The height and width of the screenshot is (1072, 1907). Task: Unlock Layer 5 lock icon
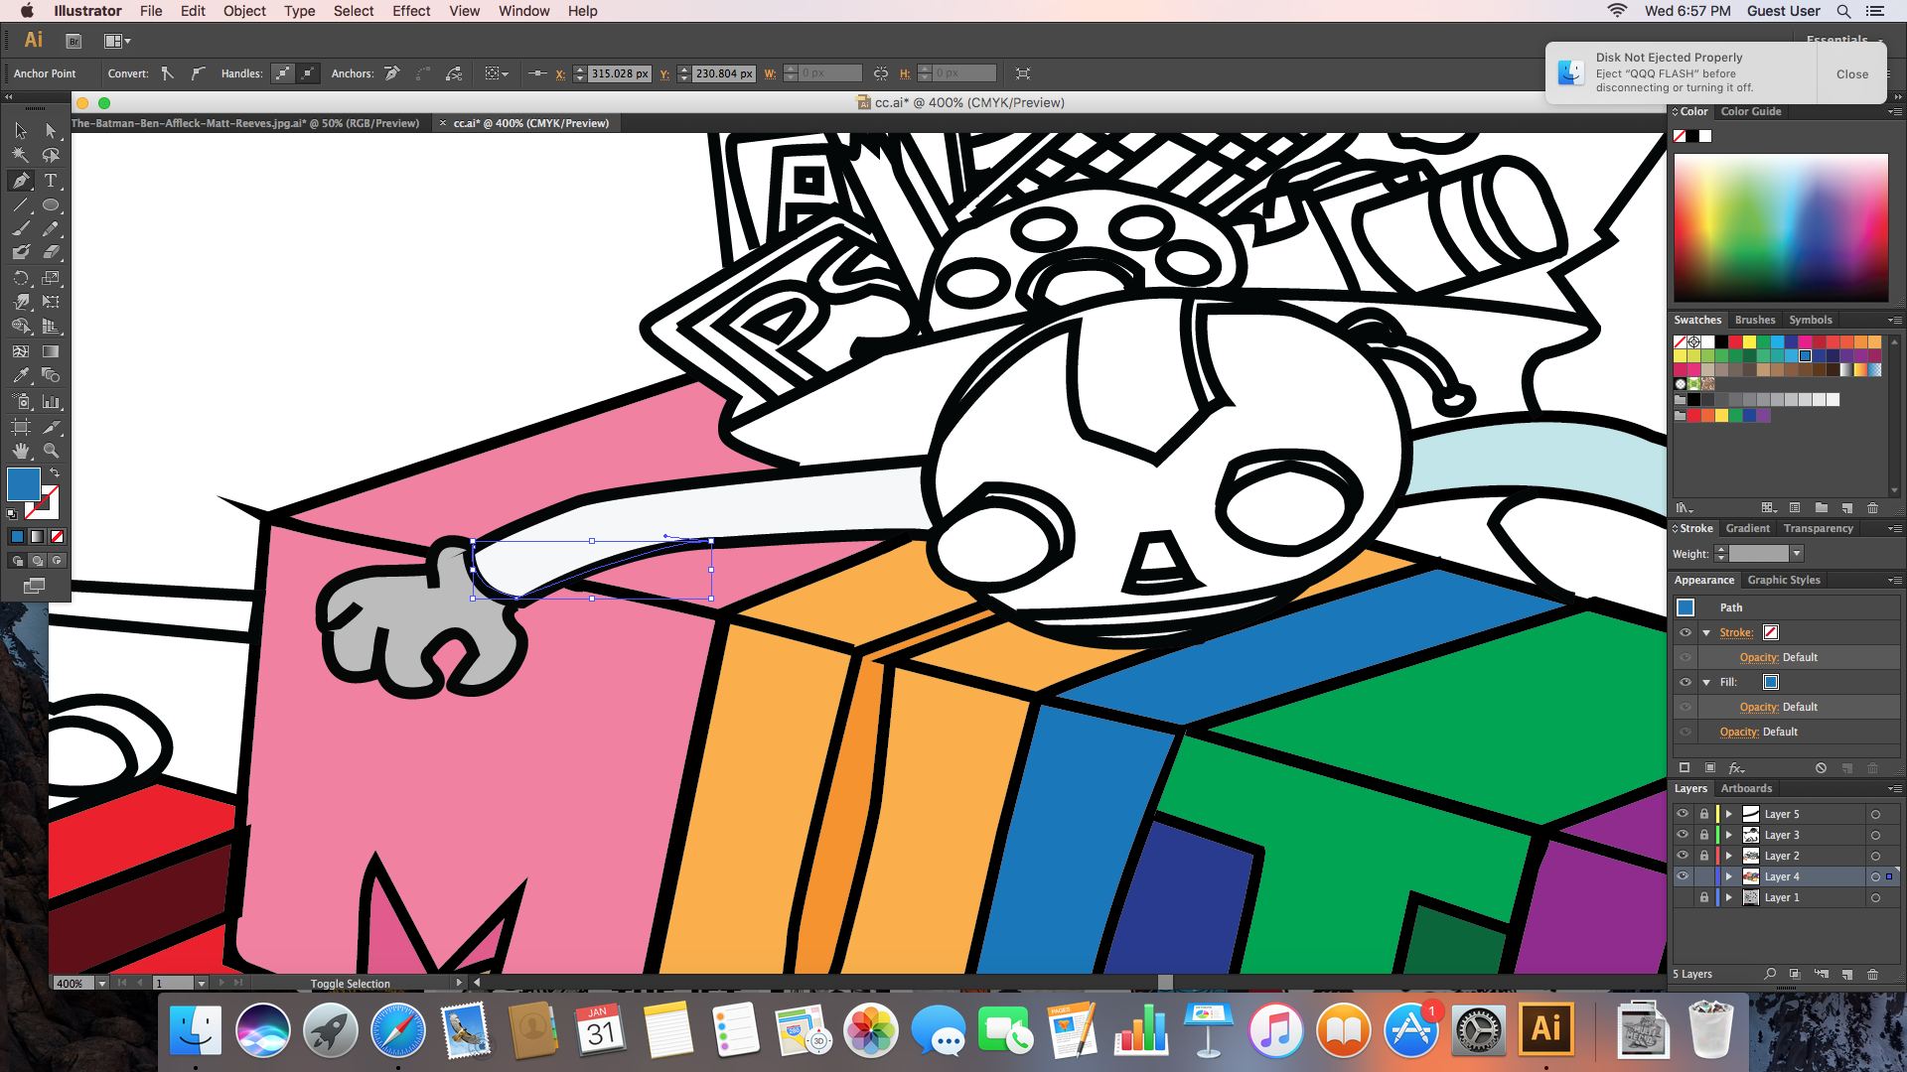click(1704, 814)
